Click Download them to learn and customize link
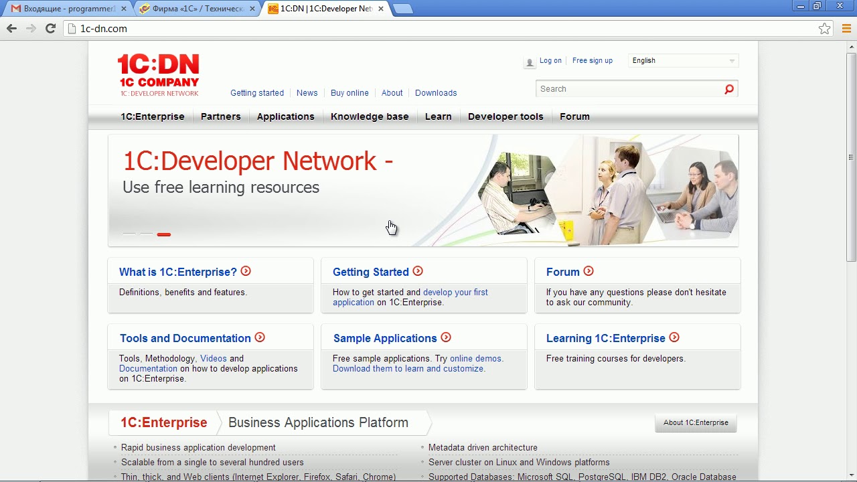Viewport: 857px width, 482px height. point(409,369)
